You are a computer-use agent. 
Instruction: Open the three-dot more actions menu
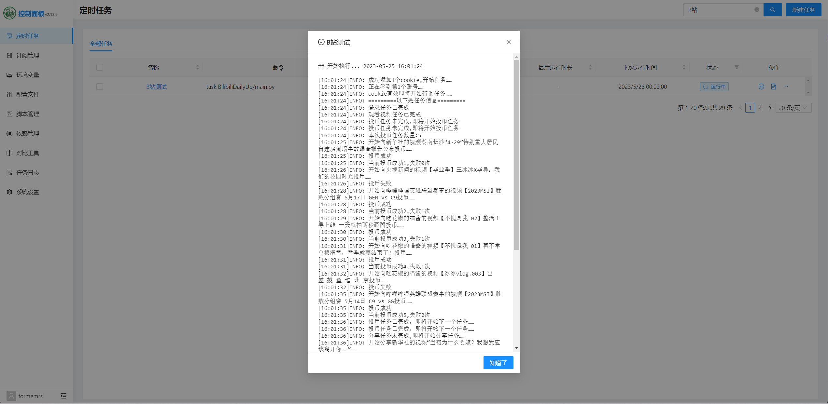click(786, 87)
